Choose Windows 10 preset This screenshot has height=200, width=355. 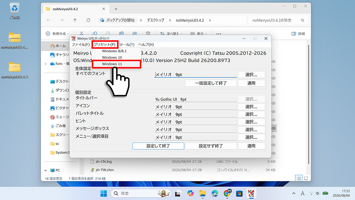click(112, 58)
